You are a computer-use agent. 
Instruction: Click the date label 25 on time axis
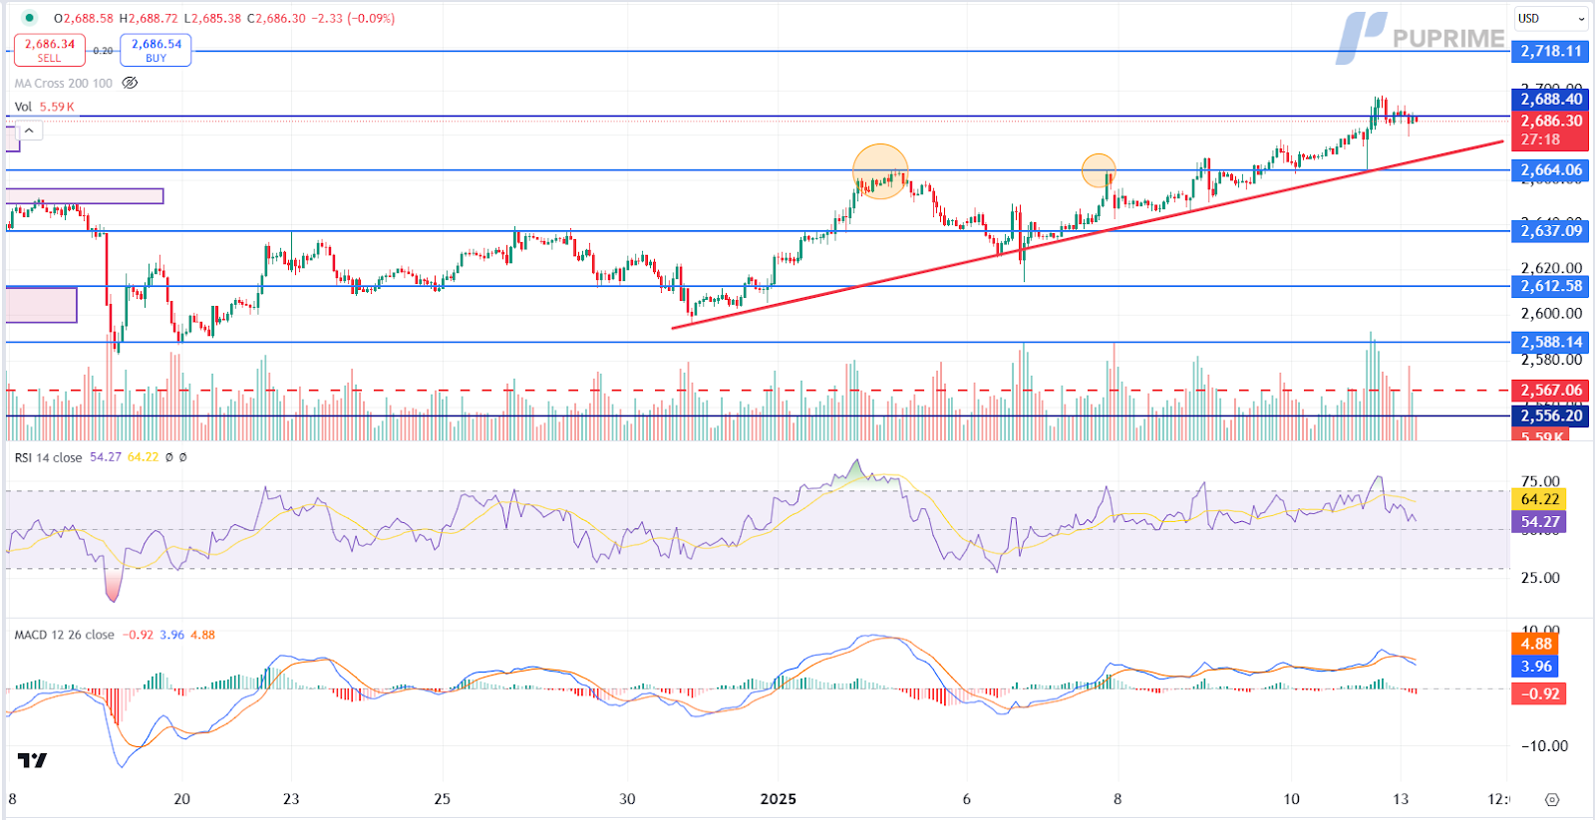tap(443, 799)
